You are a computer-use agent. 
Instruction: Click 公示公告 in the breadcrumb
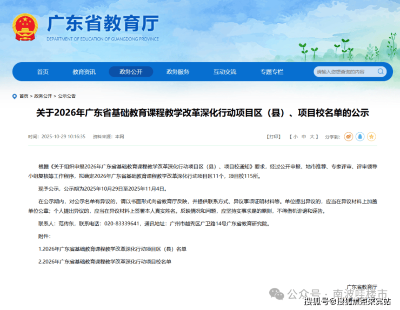click(x=67, y=96)
